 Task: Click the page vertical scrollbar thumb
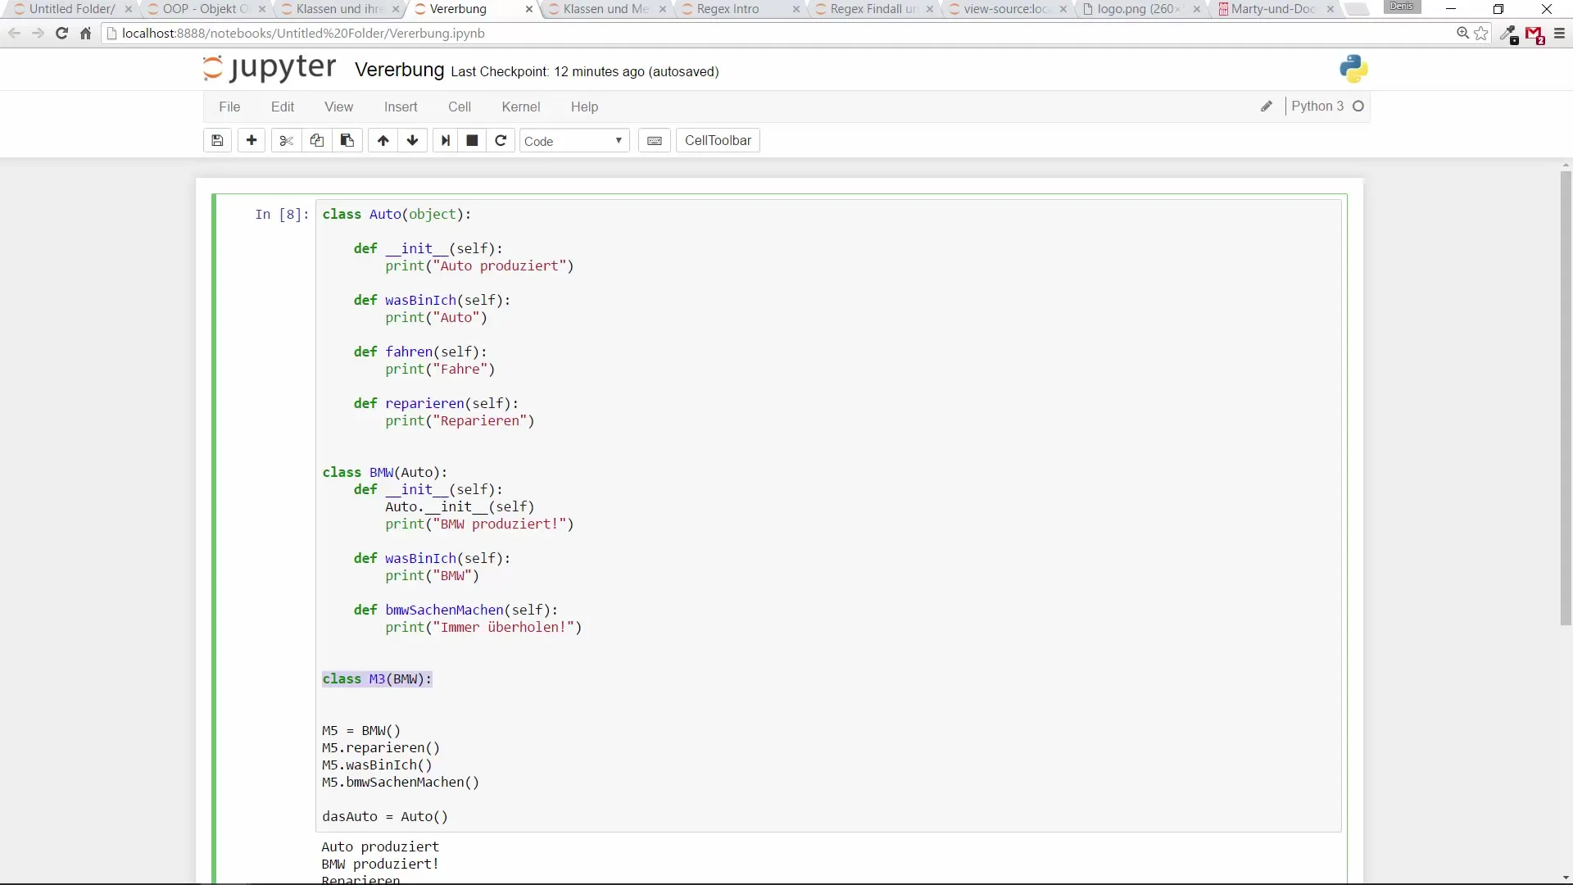[1566, 397]
